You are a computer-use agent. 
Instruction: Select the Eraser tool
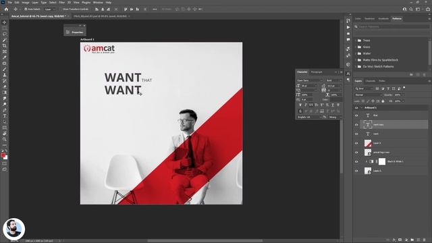pyautogui.click(x=5, y=86)
